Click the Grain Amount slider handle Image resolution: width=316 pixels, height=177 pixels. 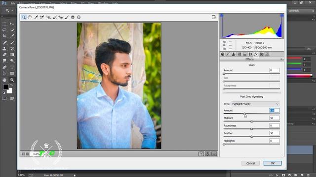pos(224,74)
